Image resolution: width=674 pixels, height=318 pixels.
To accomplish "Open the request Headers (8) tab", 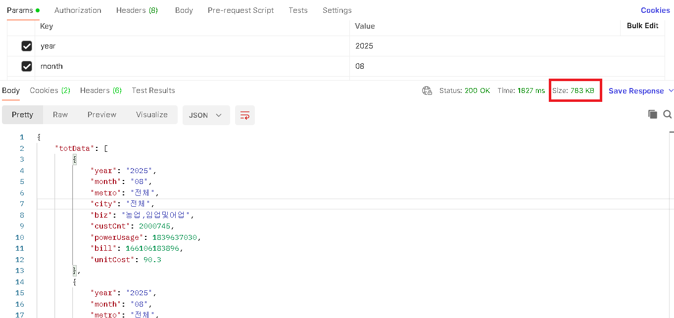I will coord(137,10).
